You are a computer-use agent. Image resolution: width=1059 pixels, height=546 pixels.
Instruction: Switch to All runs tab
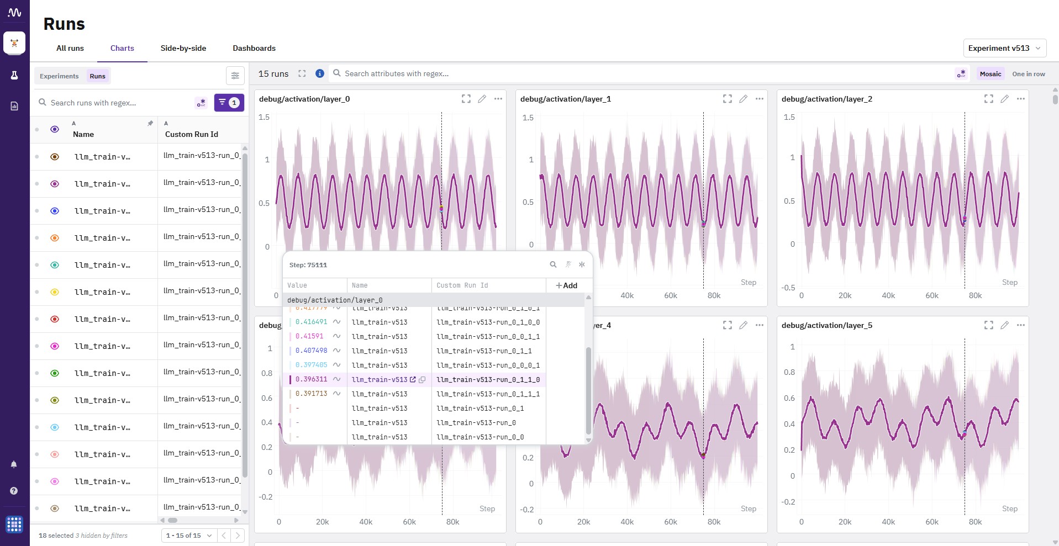70,48
